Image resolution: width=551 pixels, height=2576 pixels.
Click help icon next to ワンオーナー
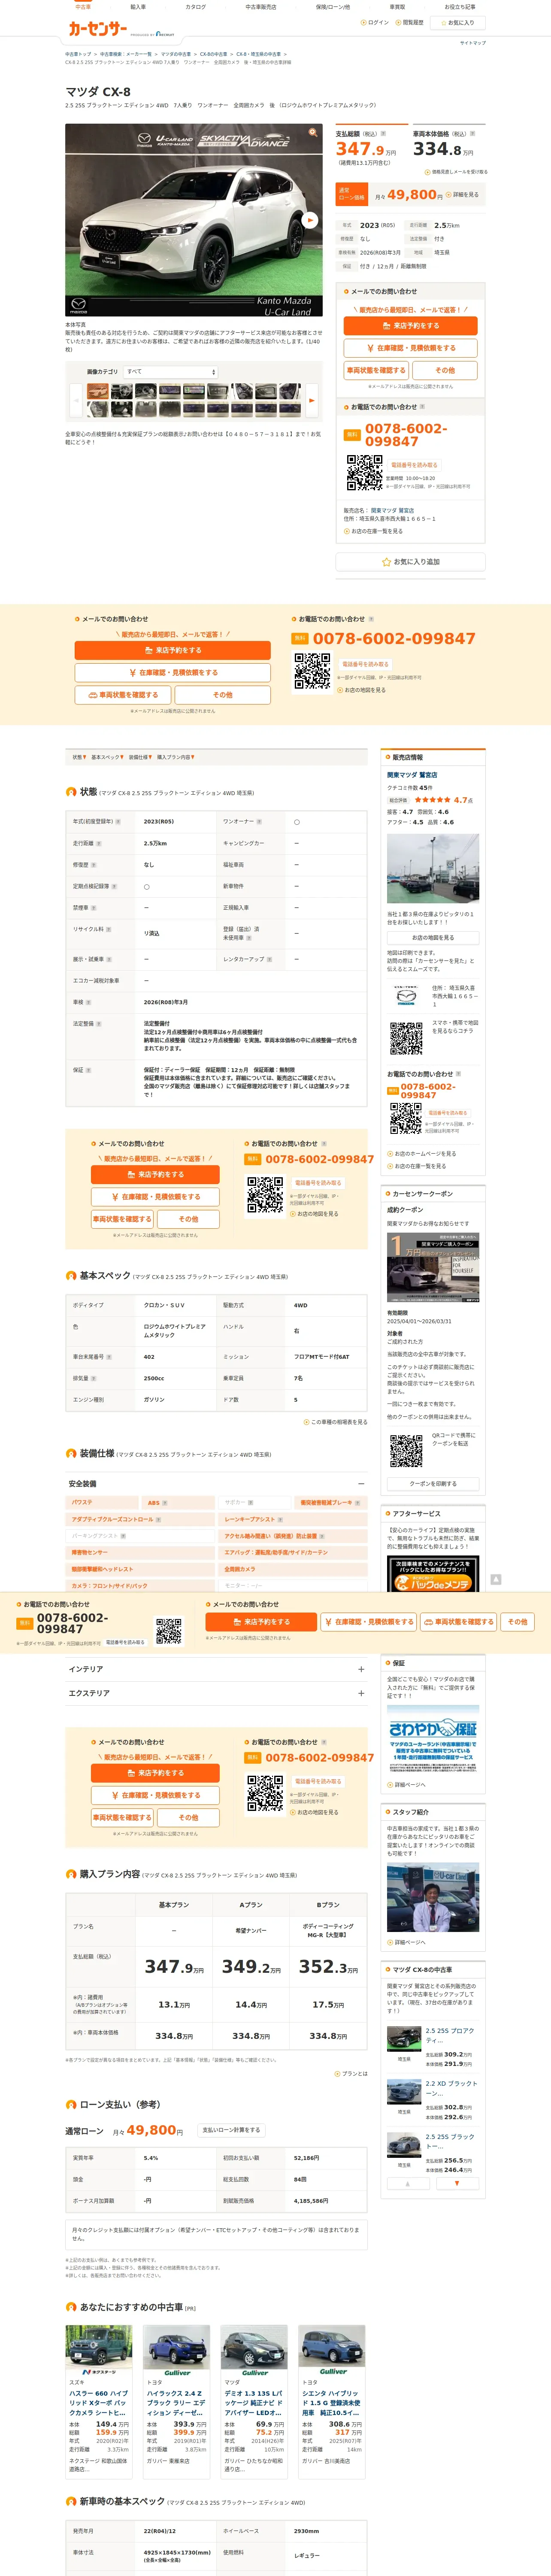pos(259,822)
